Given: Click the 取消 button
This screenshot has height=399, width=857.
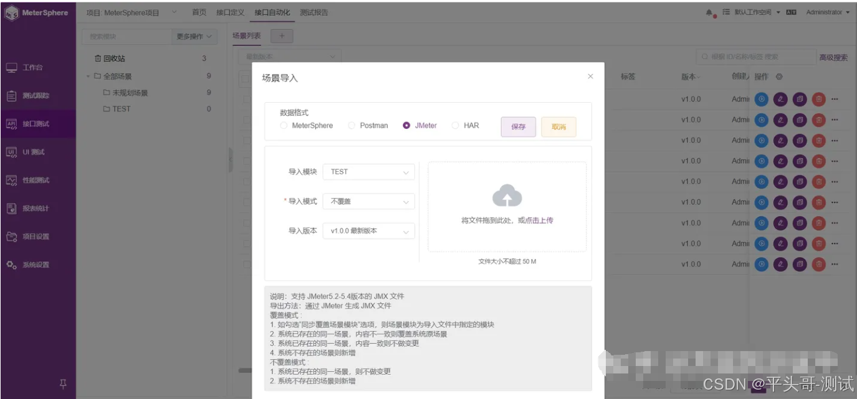Looking at the screenshot, I should point(558,126).
